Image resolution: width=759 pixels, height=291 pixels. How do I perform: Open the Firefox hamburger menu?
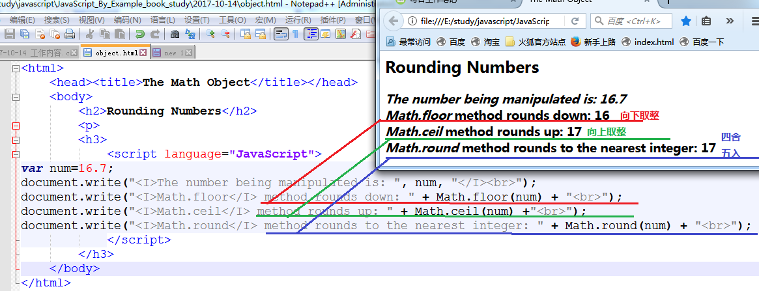754,21
